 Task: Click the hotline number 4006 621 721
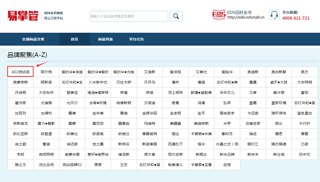296,18
